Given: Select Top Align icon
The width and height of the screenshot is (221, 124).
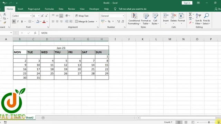Looking at the screenshot, I should click(53, 15).
